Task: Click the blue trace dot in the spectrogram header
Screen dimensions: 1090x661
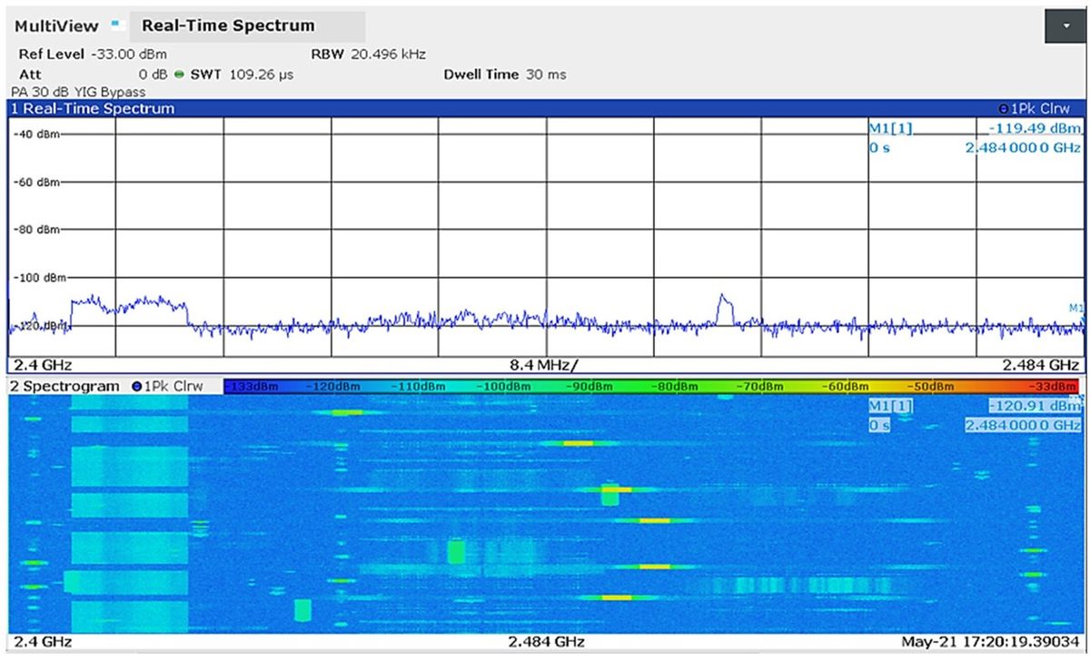Action: (137, 386)
